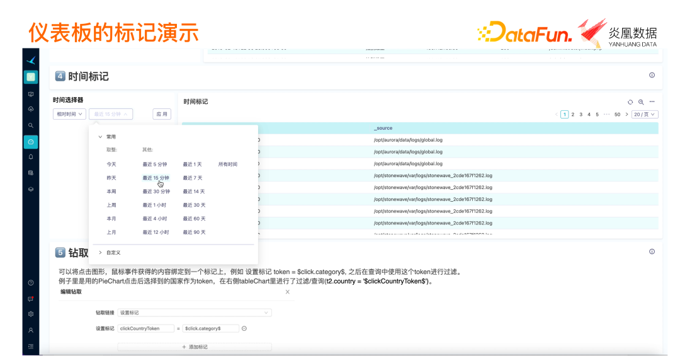Focus the clickCountryToken input field
This screenshot has height=363, width=680.
[145, 329]
